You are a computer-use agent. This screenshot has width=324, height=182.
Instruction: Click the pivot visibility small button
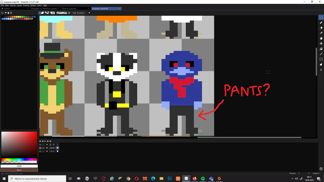(x=69, y=13)
